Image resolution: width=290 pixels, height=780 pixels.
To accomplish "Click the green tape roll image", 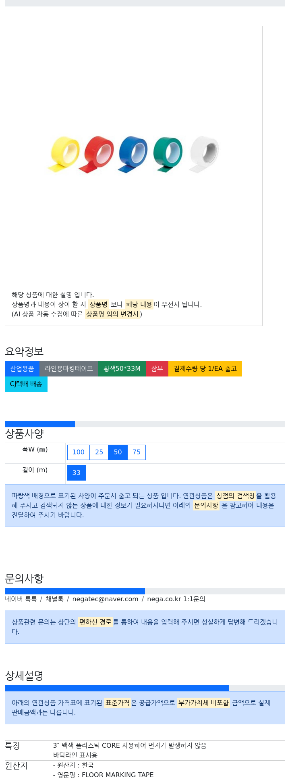I will click(168, 155).
